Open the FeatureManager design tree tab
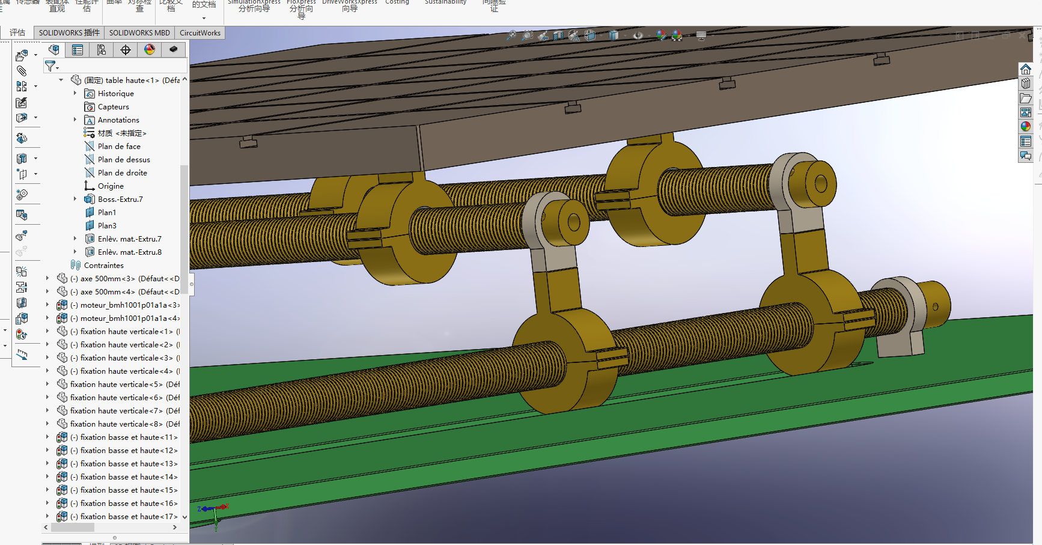The height and width of the screenshot is (545, 1042). [x=54, y=50]
